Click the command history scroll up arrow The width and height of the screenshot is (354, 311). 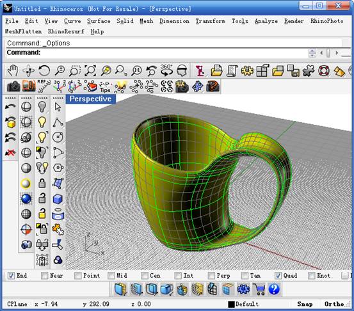click(312, 51)
